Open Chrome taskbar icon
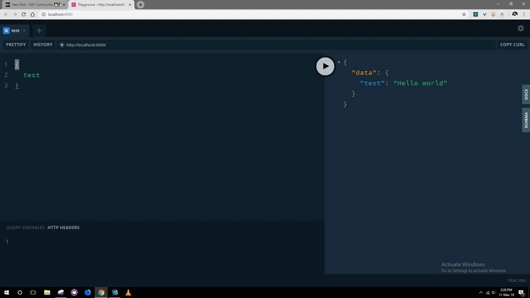The width and height of the screenshot is (530, 298). pyautogui.click(x=101, y=292)
